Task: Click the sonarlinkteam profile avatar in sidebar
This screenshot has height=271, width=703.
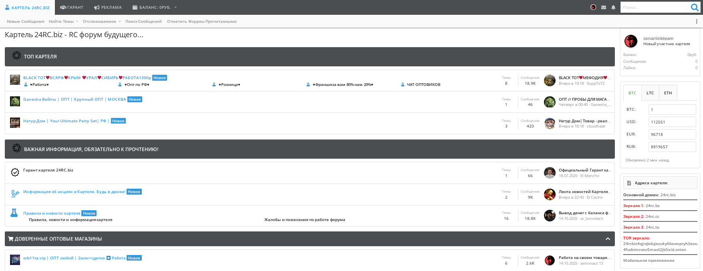Action: (631, 41)
